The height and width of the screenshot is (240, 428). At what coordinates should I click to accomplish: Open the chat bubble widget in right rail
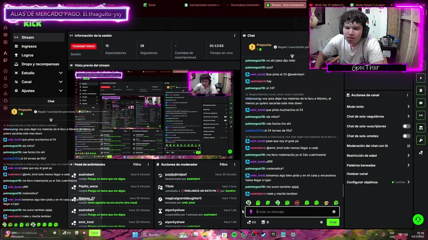421,103
